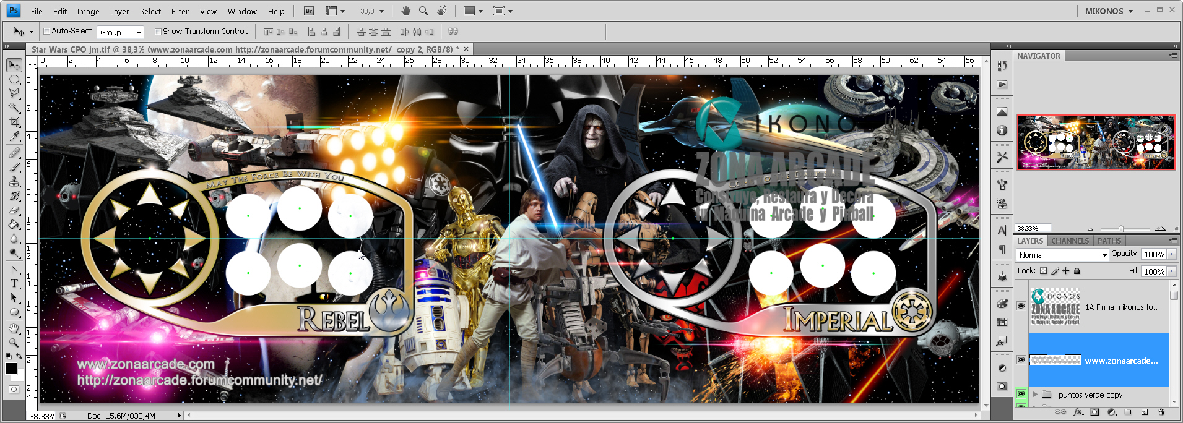Click the delete layer trash icon
Viewport: 1183px width, 423px height.
[x=1161, y=412]
